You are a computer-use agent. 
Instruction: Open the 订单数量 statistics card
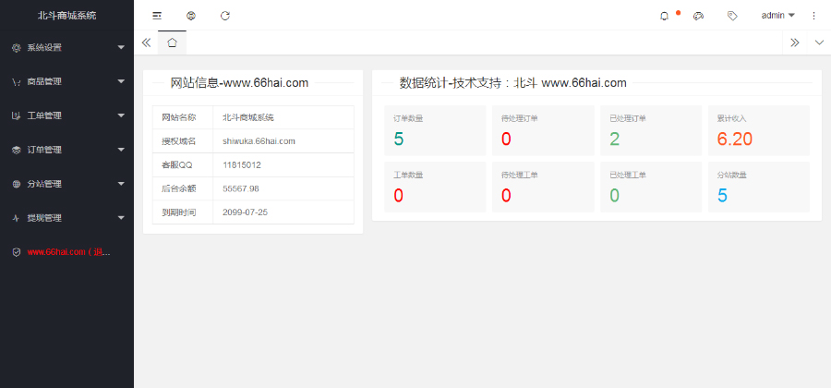435,130
